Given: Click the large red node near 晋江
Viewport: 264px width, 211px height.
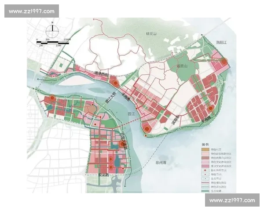Looking at the screenshot, I should pyautogui.click(x=147, y=129).
